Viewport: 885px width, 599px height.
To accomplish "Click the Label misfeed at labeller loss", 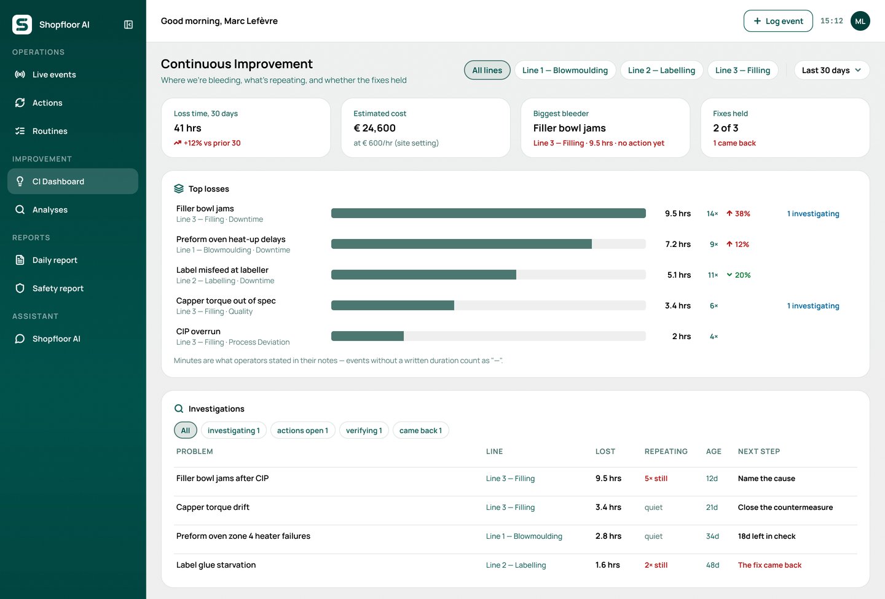I will [x=222, y=270].
